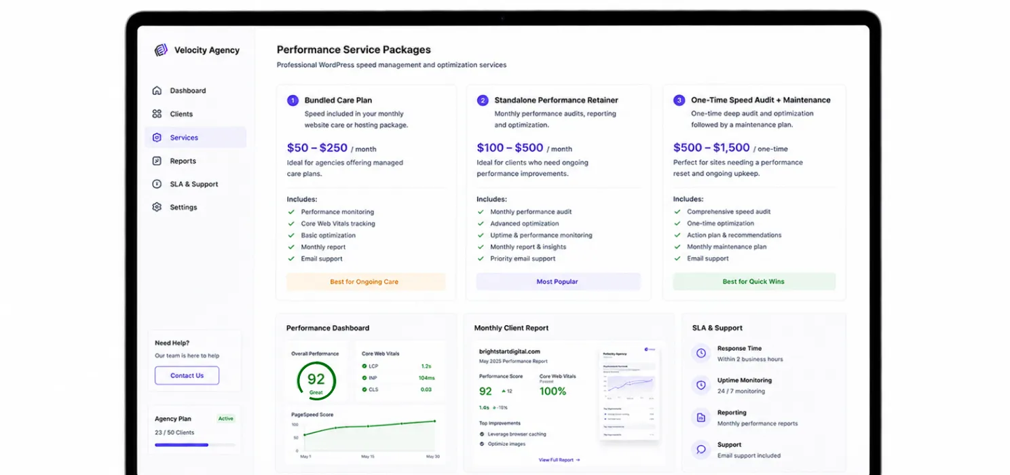Click the checkmark beside Comprehensive speed audit
The height and width of the screenshot is (475, 1010).
677,212
